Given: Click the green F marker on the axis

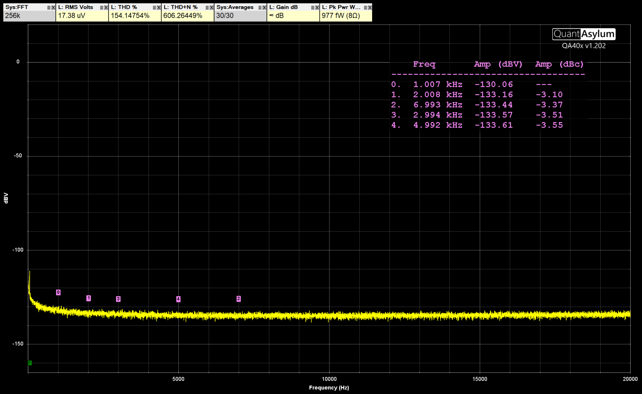Looking at the screenshot, I should (30, 363).
